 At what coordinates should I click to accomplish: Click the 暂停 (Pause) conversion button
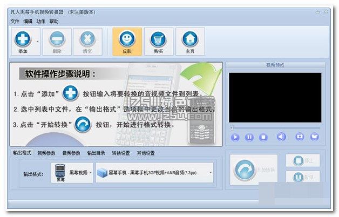click(x=303, y=177)
